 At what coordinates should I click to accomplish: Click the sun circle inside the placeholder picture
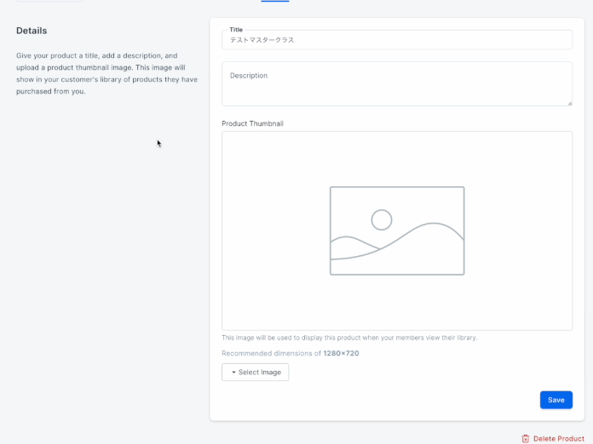(381, 219)
